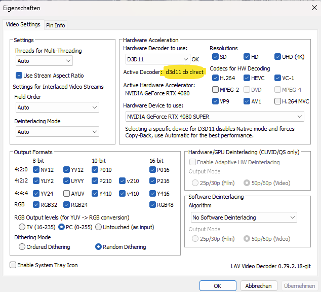Click 'LAV Video Decoder 0.79.2.18-git' version text
Image resolution: width=321 pixels, height=292 pixels.
271,266
